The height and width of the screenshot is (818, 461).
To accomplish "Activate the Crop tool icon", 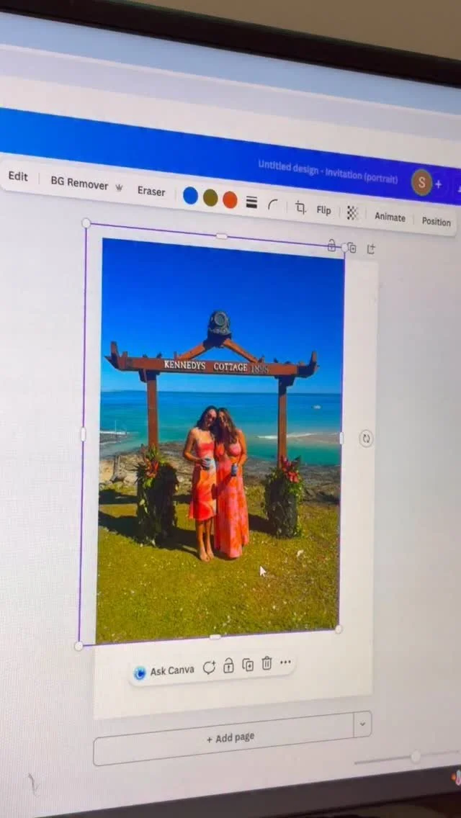I will tap(300, 207).
